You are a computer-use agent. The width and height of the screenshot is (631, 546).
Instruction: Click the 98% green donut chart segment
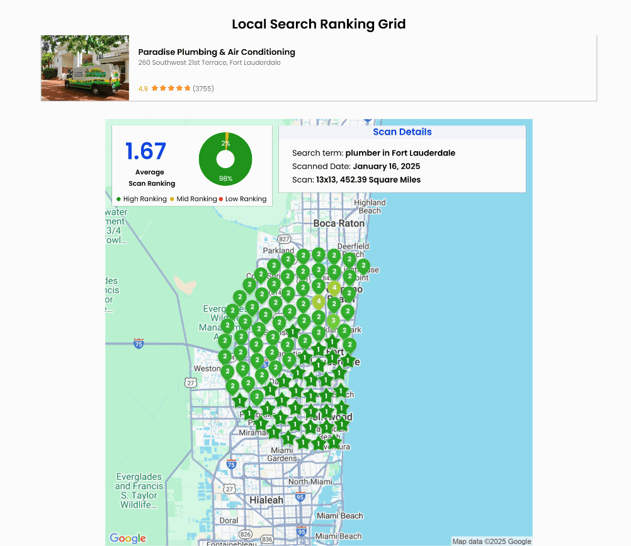pyautogui.click(x=225, y=179)
